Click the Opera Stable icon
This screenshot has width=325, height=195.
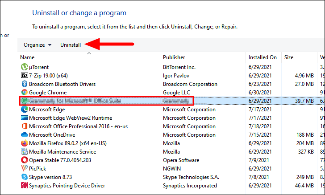tap(25, 160)
